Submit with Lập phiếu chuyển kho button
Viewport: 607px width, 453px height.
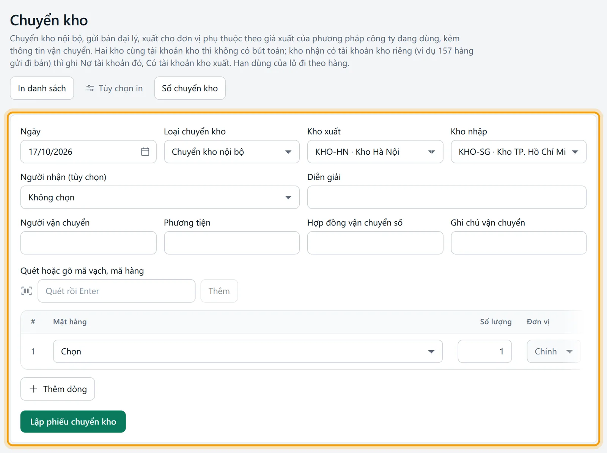pyautogui.click(x=73, y=422)
